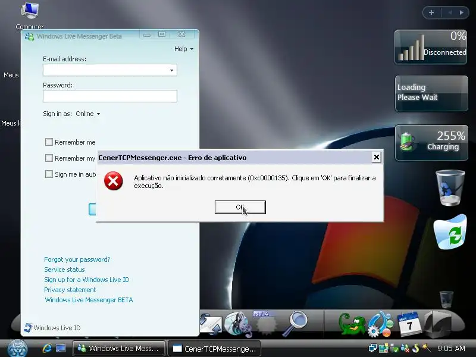This screenshot has width=476, height=357.
Task: Click OK in the CenerTCPMessenger error dialog
Action: 240,207
